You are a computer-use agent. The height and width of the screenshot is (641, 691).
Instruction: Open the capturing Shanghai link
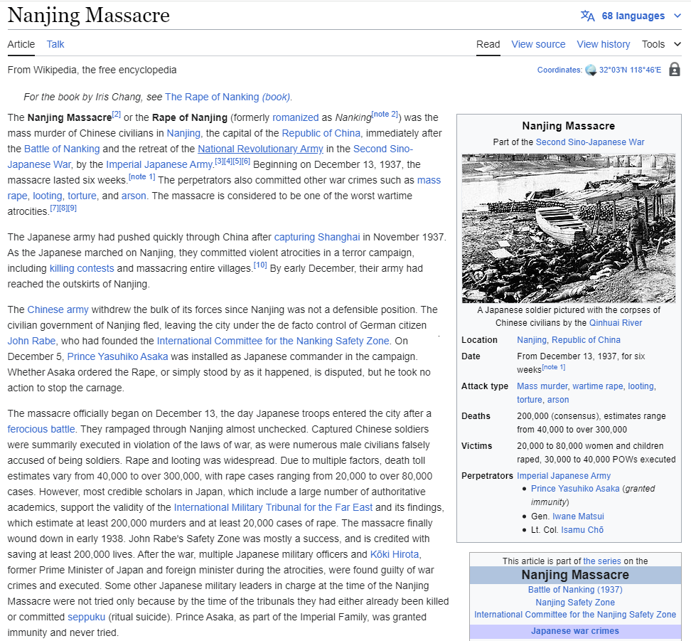point(317,238)
